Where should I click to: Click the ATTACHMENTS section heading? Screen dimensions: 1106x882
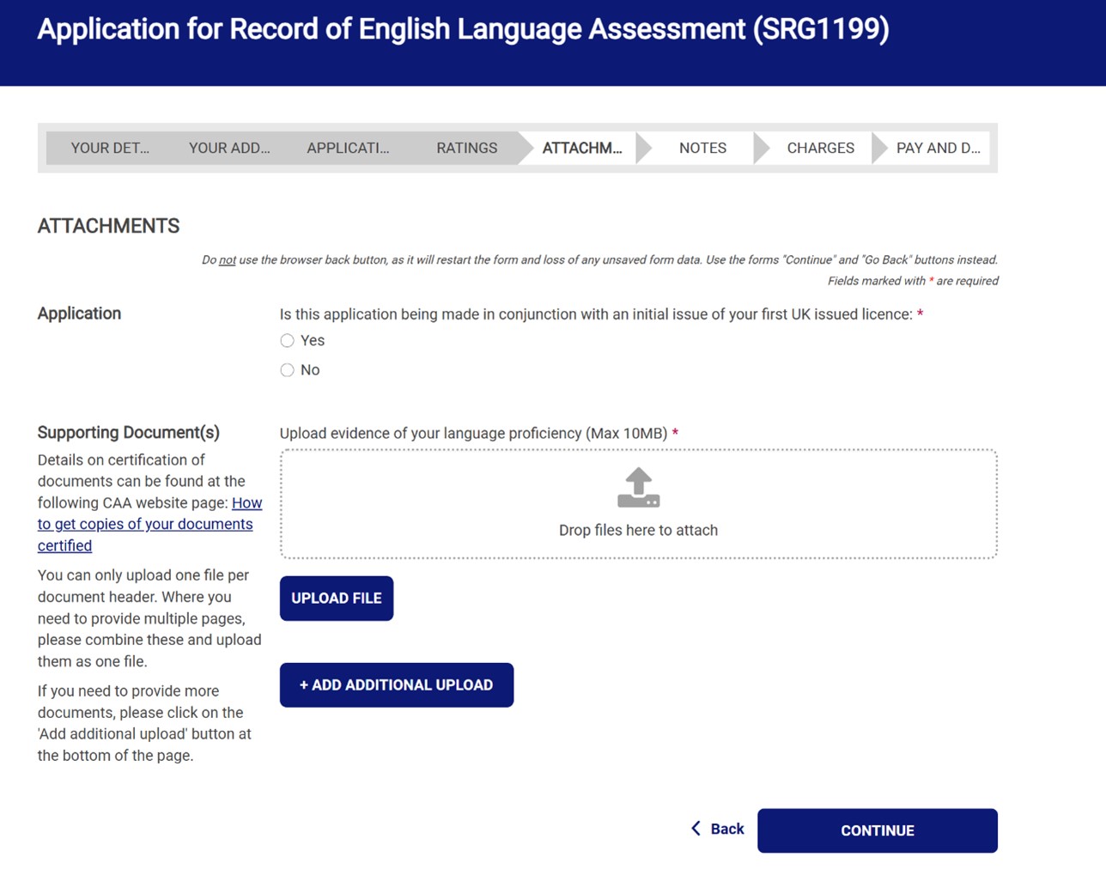108,226
